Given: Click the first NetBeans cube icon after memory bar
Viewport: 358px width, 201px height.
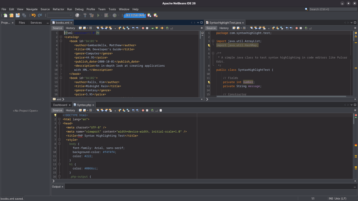Looking at the screenshot, I should click(x=149, y=15).
